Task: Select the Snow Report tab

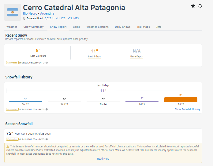Action: (58, 27)
